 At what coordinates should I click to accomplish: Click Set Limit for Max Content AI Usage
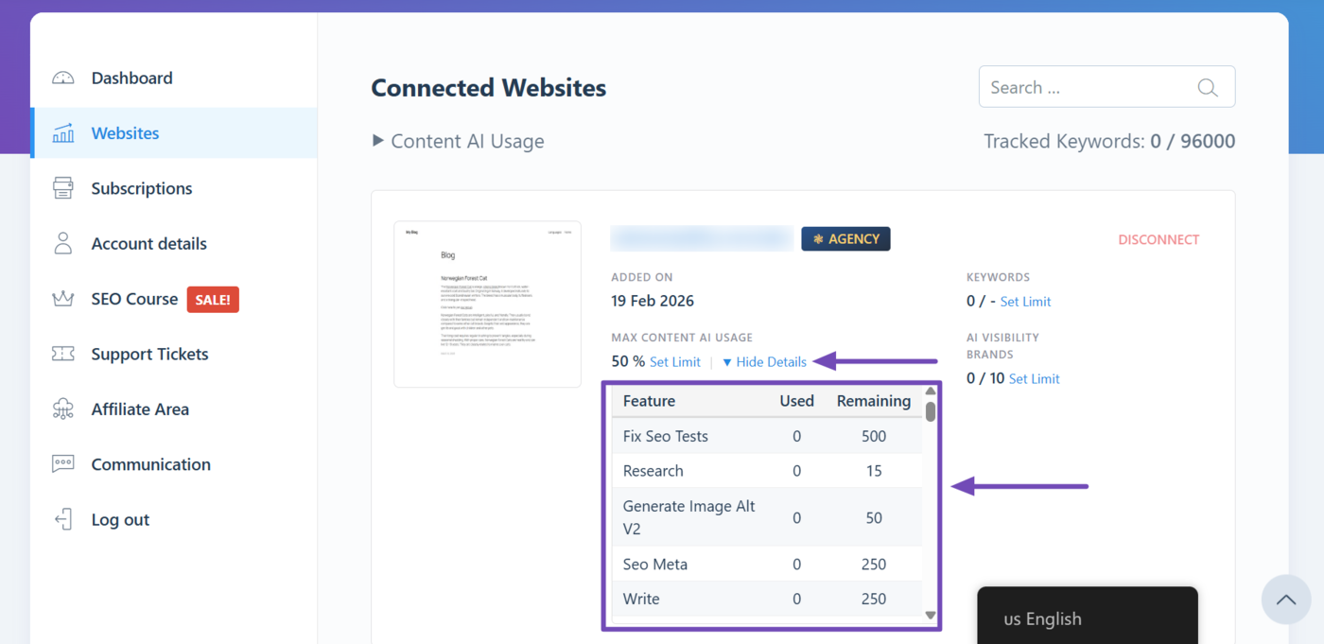tap(675, 361)
